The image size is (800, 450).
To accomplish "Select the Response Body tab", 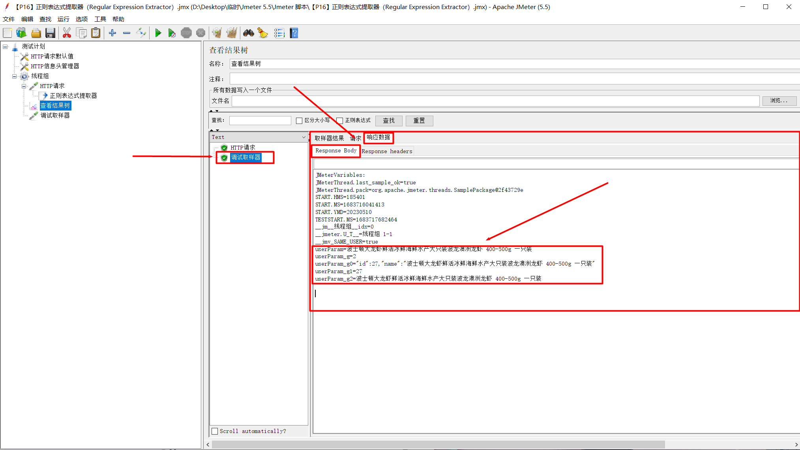I will pyautogui.click(x=336, y=151).
